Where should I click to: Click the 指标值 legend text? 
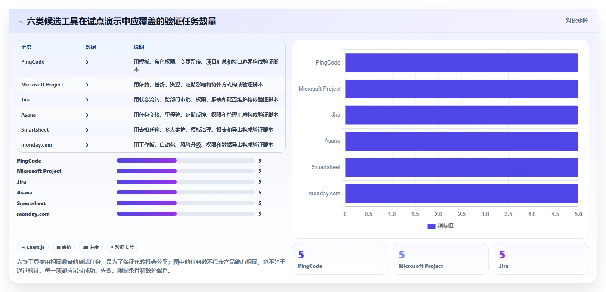click(x=445, y=226)
